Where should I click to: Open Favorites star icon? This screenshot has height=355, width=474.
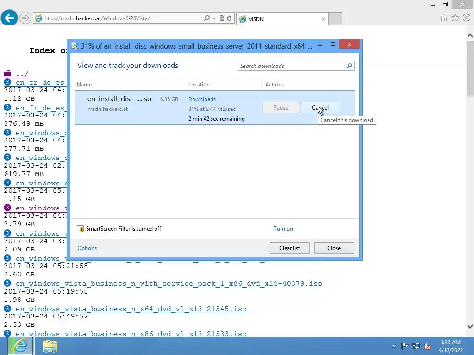coord(455,18)
